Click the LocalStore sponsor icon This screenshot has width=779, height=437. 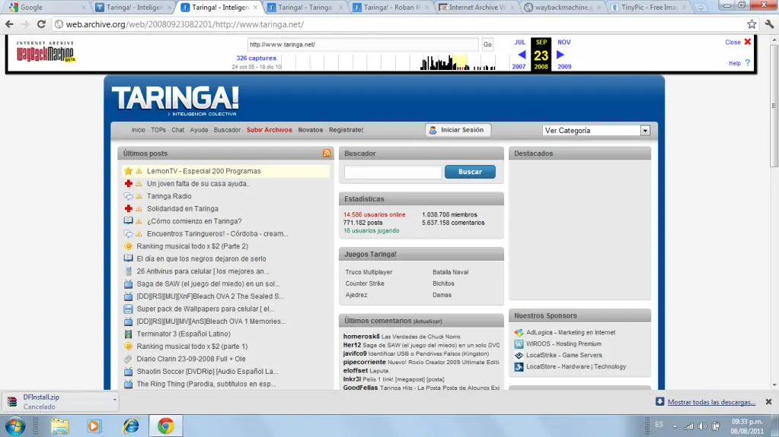pyautogui.click(x=519, y=366)
